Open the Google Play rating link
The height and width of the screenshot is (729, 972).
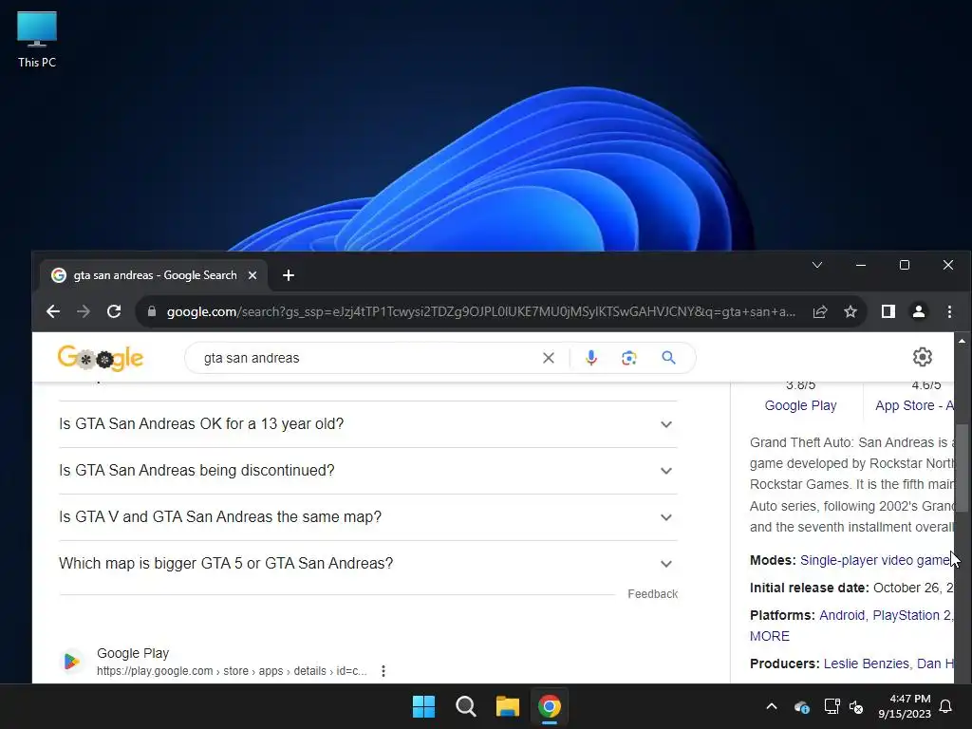[800, 405]
